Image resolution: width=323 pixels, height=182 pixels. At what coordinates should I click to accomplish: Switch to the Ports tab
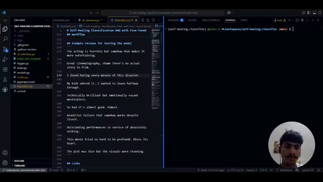244,20
